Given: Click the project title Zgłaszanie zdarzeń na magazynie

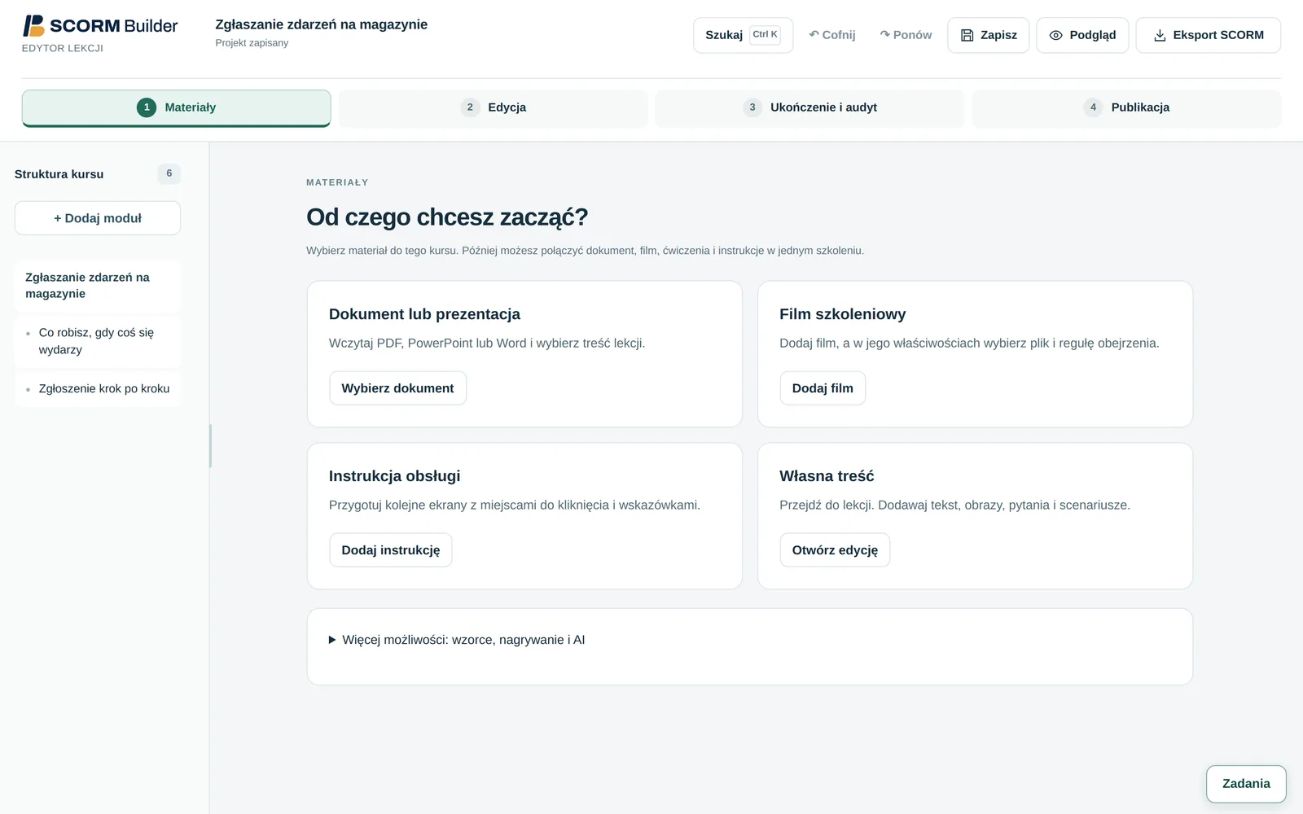Looking at the screenshot, I should pyautogui.click(x=321, y=24).
